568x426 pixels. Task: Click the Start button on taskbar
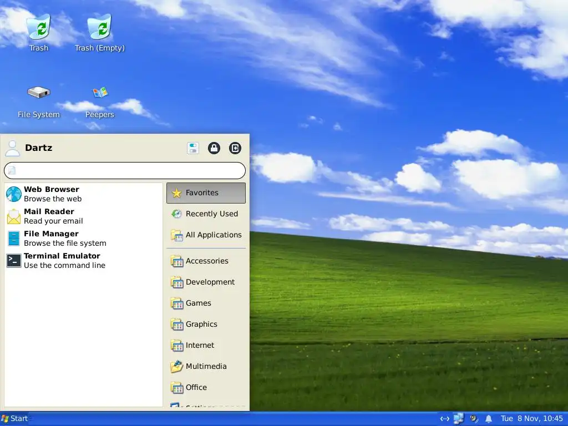click(14, 419)
